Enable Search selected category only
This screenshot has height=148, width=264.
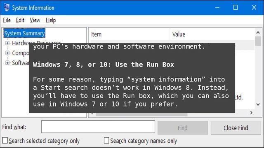[x=5, y=141]
